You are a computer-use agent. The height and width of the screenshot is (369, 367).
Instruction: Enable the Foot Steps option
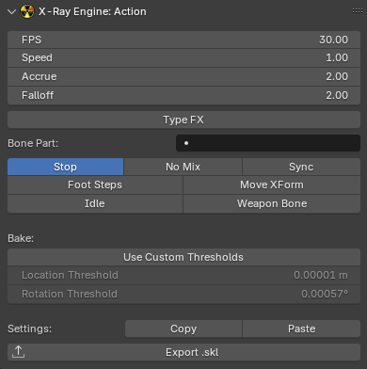click(95, 184)
